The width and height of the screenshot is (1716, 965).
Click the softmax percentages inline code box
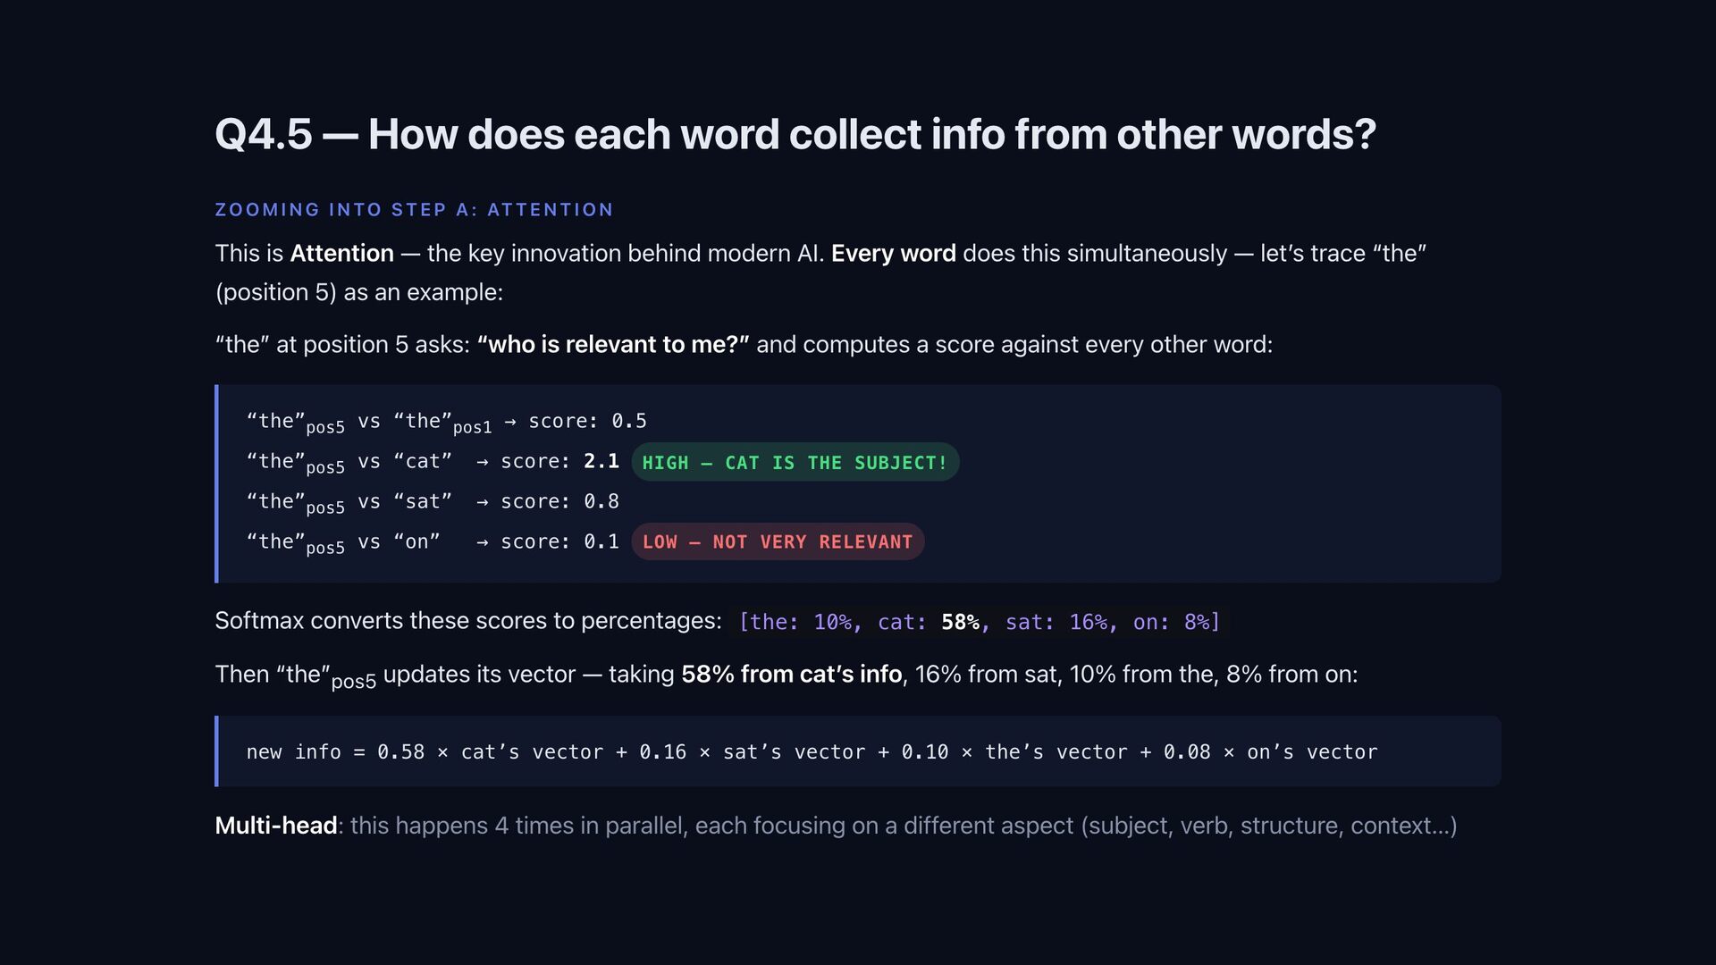click(x=980, y=622)
